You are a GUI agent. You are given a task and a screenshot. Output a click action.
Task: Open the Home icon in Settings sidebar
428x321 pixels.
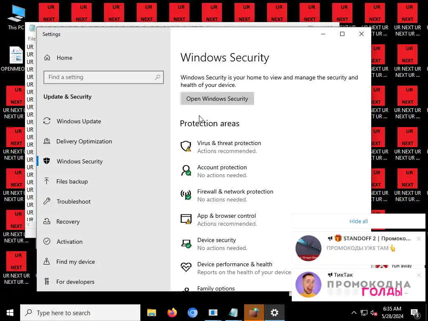tap(47, 58)
